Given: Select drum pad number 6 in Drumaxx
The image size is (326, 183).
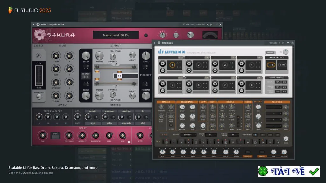Looking at the screenshot, I should [x=199, y=85].
